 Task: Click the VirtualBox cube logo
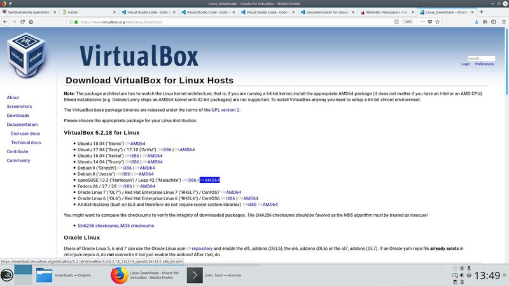coord(26,55)
